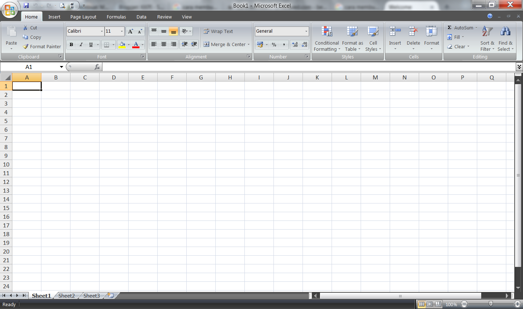Toggle Top Align vertical alignment
The height and width of the screenshot is (309, 523).
coord(154,31)
